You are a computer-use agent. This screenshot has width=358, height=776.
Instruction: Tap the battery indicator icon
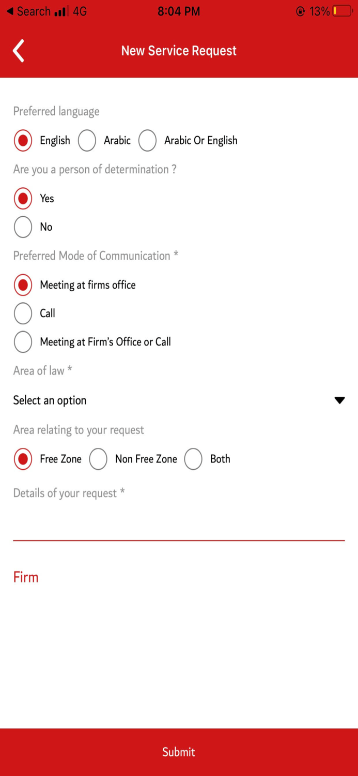click(342, 11)
